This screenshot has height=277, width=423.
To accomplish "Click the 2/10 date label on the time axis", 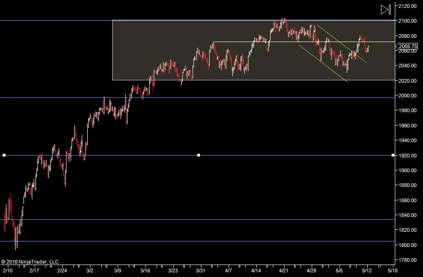I will click(x=7, y=270).
